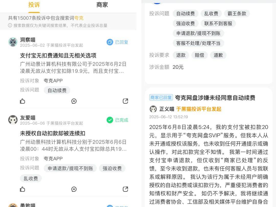Select the 联系不到客服 issue tag

(218, 24)
